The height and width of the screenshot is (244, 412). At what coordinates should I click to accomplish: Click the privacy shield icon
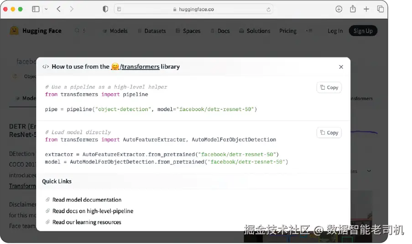105,9
